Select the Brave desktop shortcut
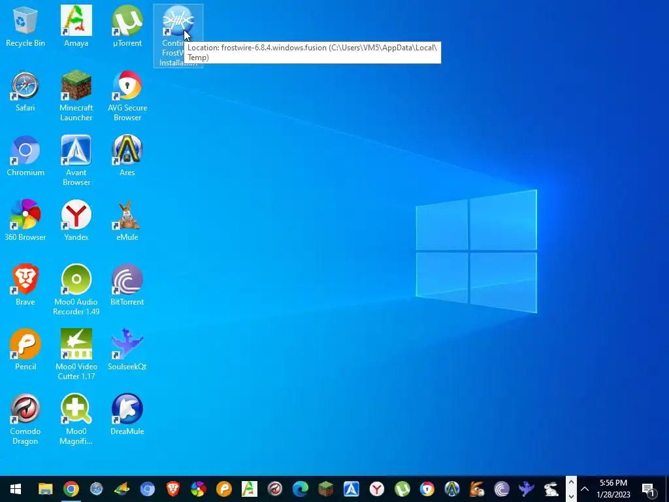Image resolution: width=669 pixels, height=502 pixels. tap(25, 286)
